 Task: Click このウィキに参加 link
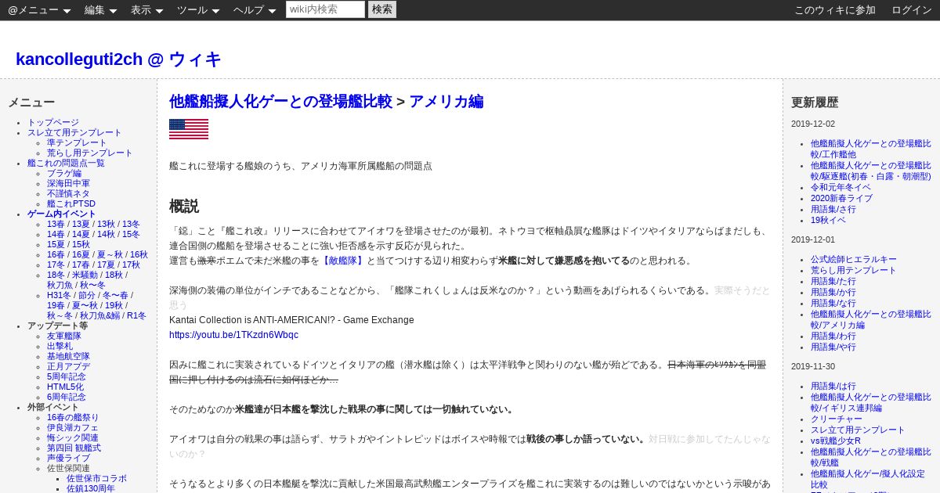[x=835, y=10]
